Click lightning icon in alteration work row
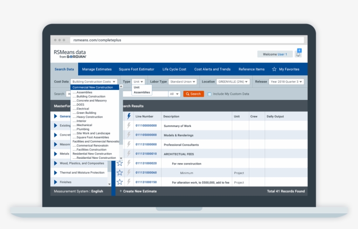This screenshot has width=358, height=229. (x=129, y=182)
